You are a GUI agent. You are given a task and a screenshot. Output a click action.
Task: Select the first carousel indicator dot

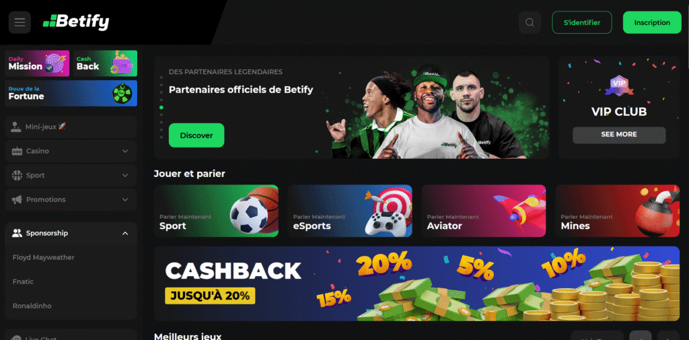pyautogui.click(x=161, y=77)
